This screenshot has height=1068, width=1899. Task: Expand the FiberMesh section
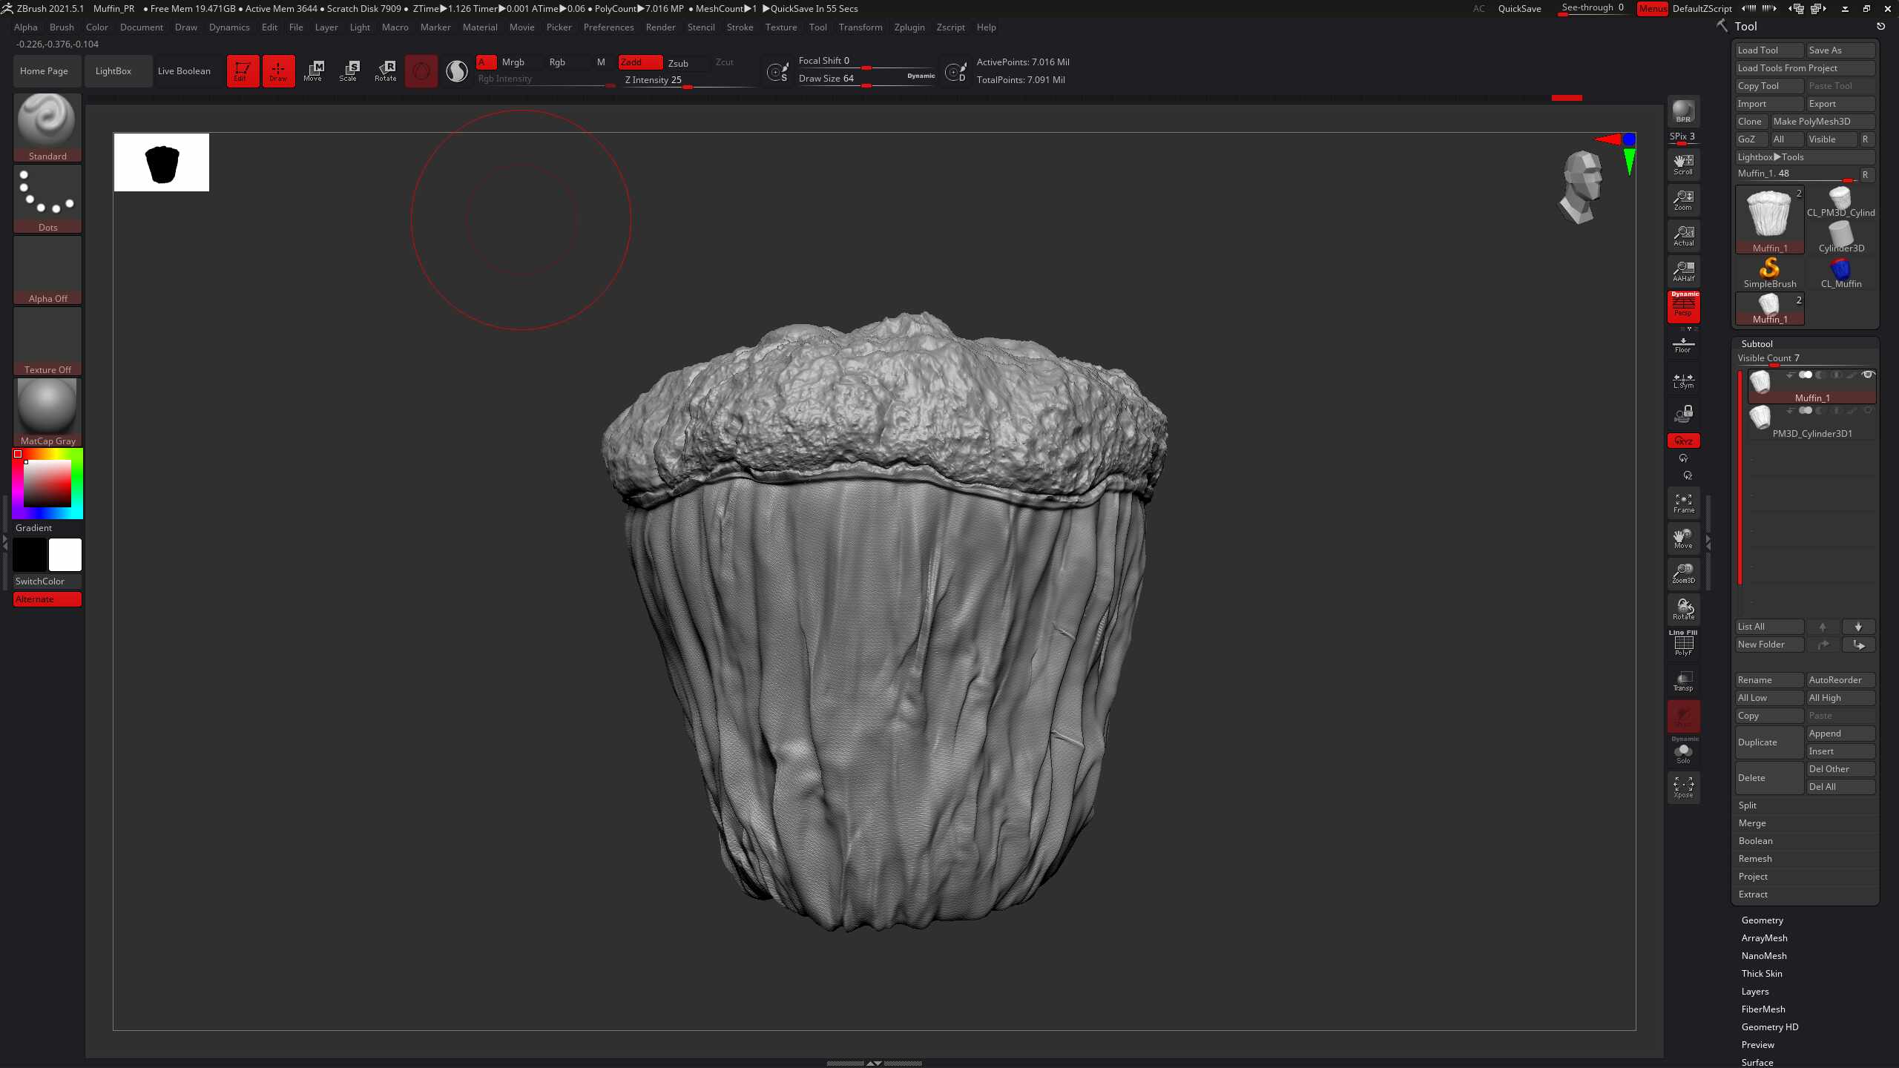click(1763, 1009)
